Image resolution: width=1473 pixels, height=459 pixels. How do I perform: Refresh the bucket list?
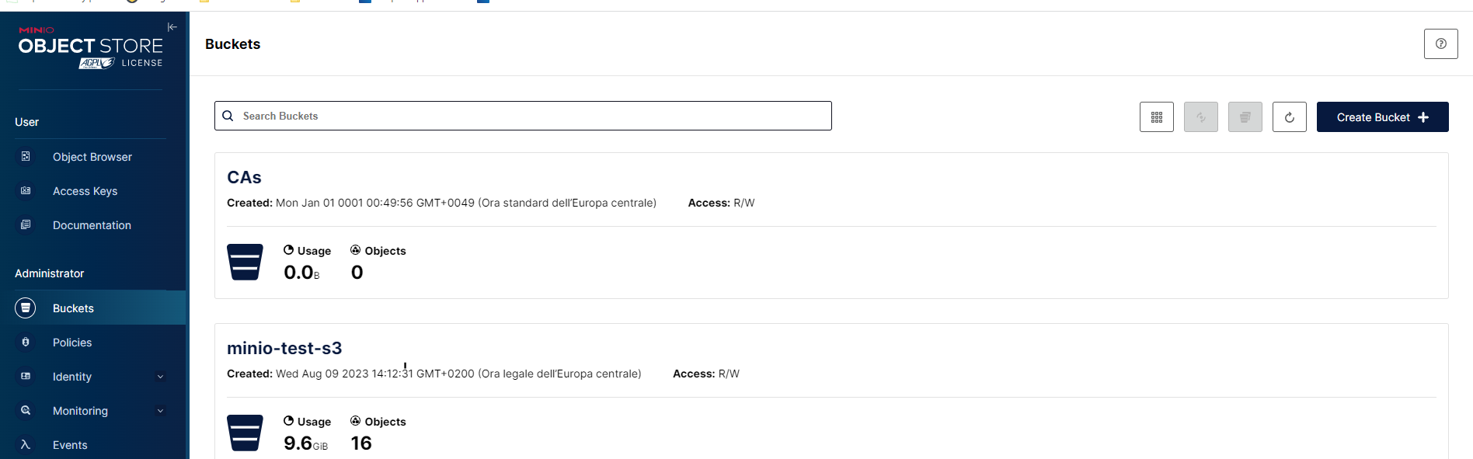[x=1289, y=117]
